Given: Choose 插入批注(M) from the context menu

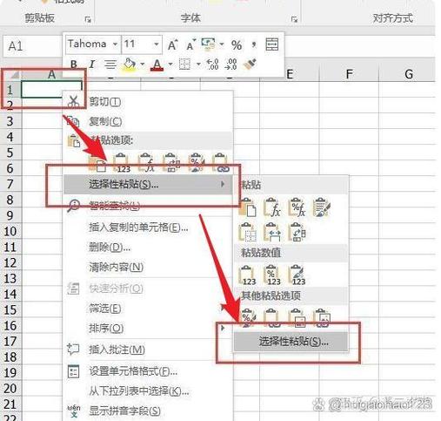Looking at the screenshot, I should point(148,350).
